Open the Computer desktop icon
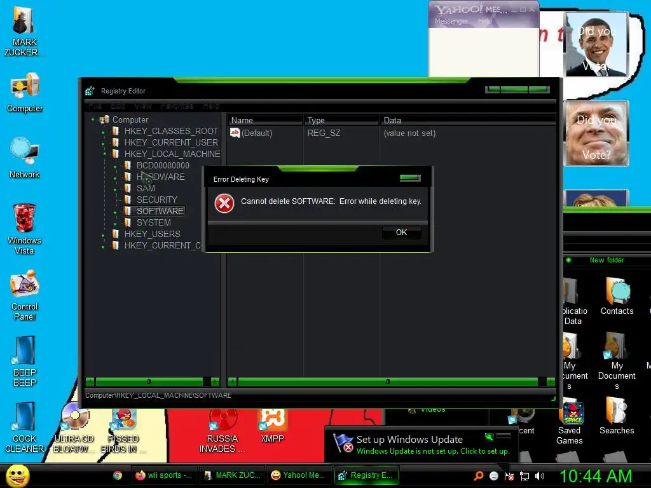 (25, 93)
